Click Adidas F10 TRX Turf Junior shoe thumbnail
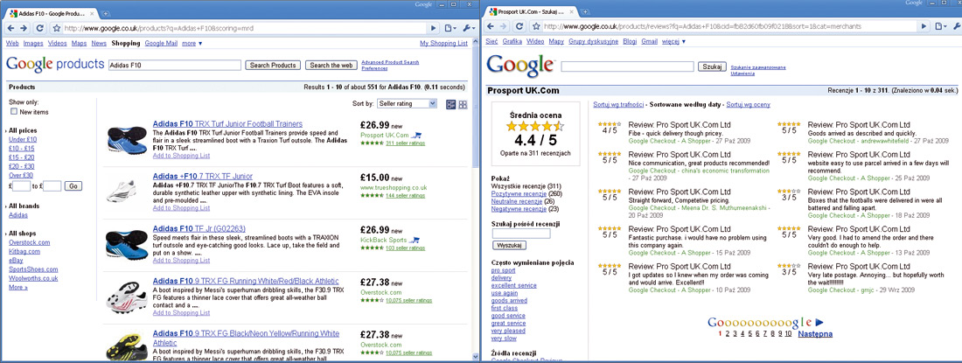The image size is (962, 363). [123, 140]
